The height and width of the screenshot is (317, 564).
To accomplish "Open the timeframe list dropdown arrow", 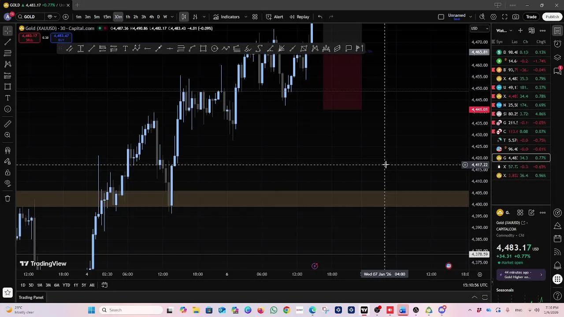I will (172, 17).
